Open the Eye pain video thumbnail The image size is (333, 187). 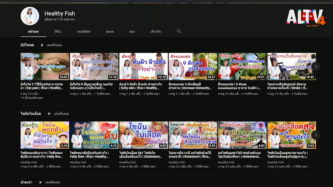click(x=45, y=66)
